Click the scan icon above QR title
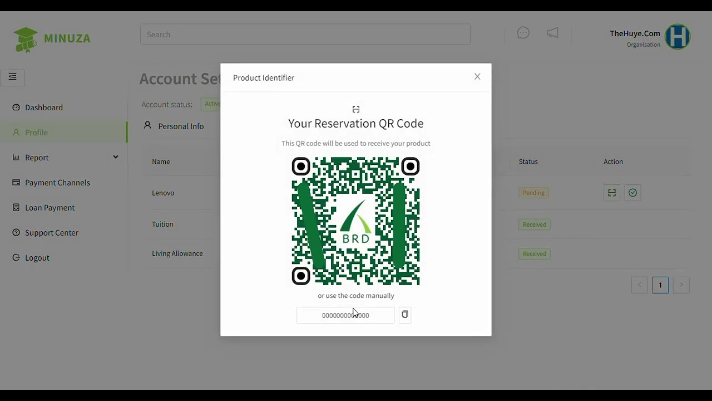Image resolution: width=712 pixels, height=401 pixels. (x=356, y=109)
